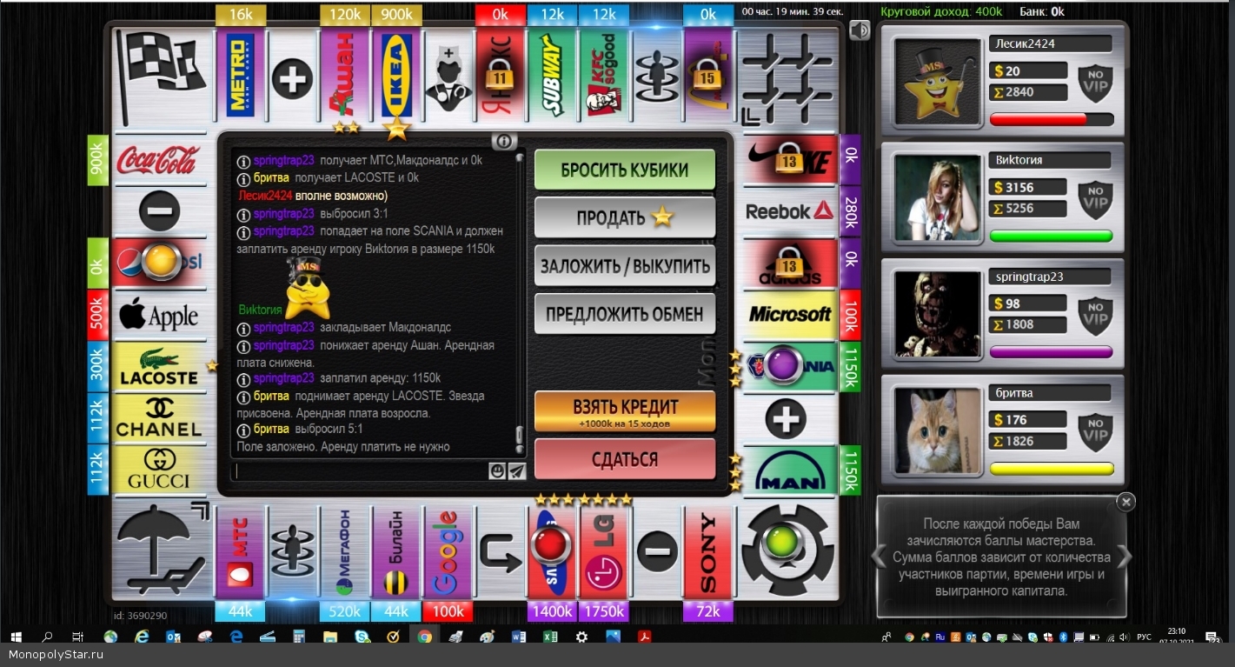Viewport: 1235px width, 667px height.
Task: Click Заложить / Выкупить button
Action: [624, 265]
